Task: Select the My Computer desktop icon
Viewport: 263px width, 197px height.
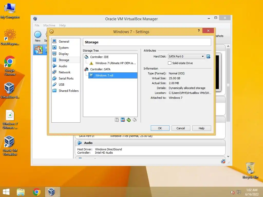Action: point(10,11)
